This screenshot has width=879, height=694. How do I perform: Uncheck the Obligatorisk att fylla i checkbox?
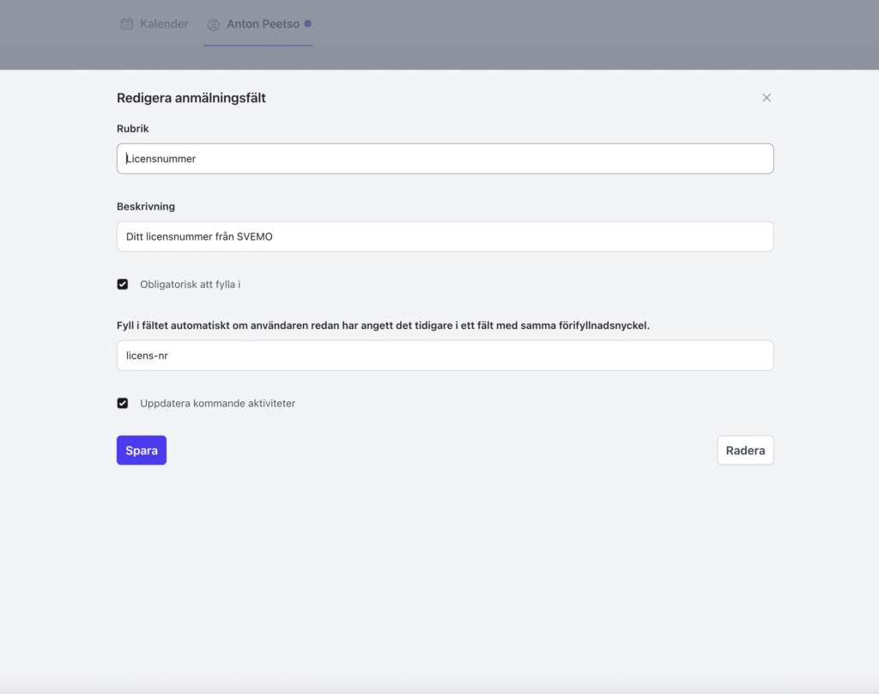[123, 284]
